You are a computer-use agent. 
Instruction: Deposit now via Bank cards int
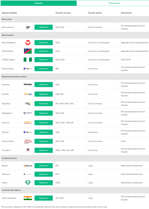[44, 27]
